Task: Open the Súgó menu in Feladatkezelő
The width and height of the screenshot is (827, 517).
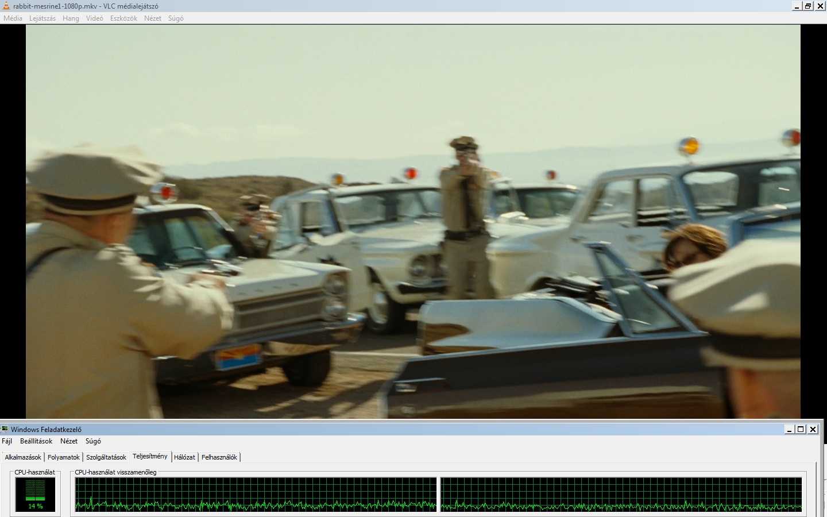Action: click(93, 441)
